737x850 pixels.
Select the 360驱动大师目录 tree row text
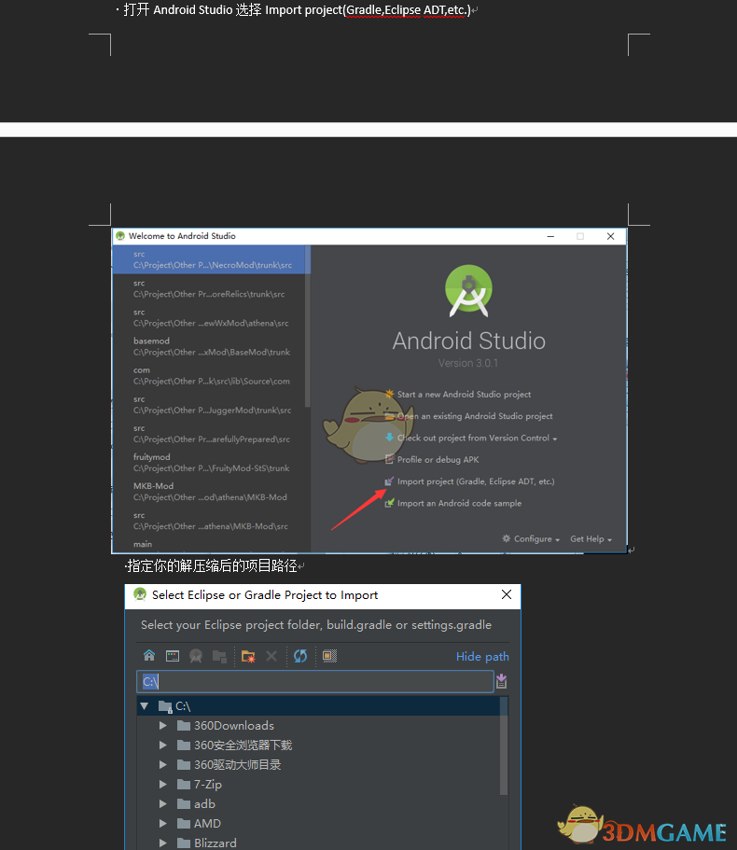237,764
